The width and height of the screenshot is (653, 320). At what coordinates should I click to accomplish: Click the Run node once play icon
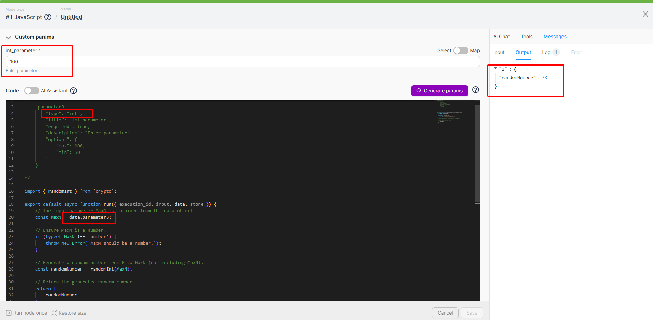tap(9, 313)
